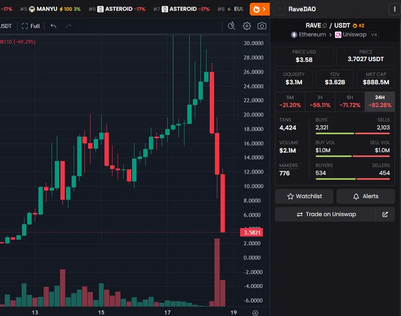The width and height of the screenshot is (401, 316).
Task: Click the RaveDAO token logo placeholder
Action: coord(279,9)
